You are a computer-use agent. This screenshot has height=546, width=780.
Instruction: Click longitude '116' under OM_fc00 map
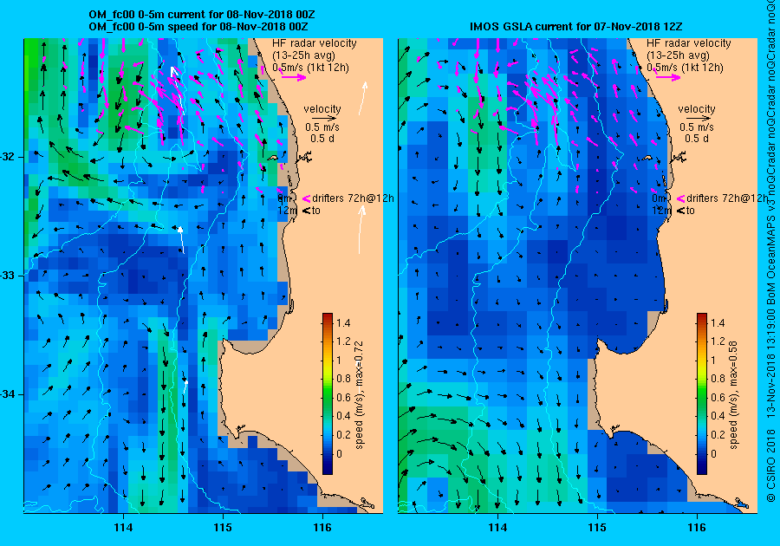coord(322,528)
